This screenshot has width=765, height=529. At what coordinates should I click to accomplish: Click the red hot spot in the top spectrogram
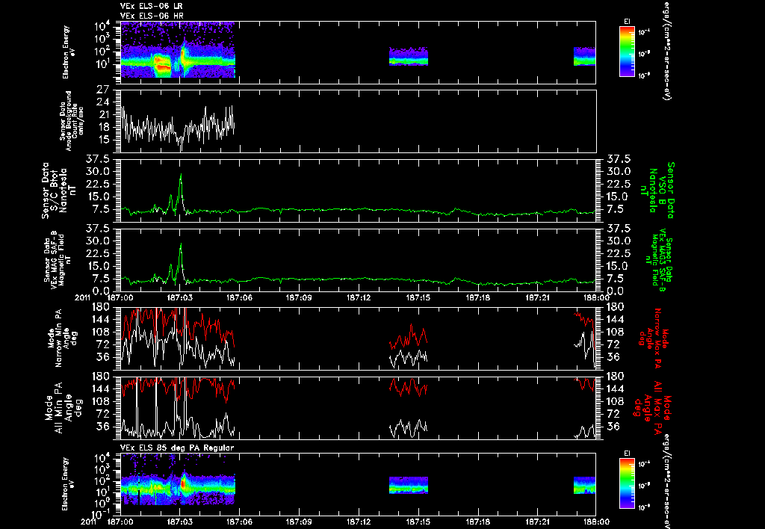[161, 64]
